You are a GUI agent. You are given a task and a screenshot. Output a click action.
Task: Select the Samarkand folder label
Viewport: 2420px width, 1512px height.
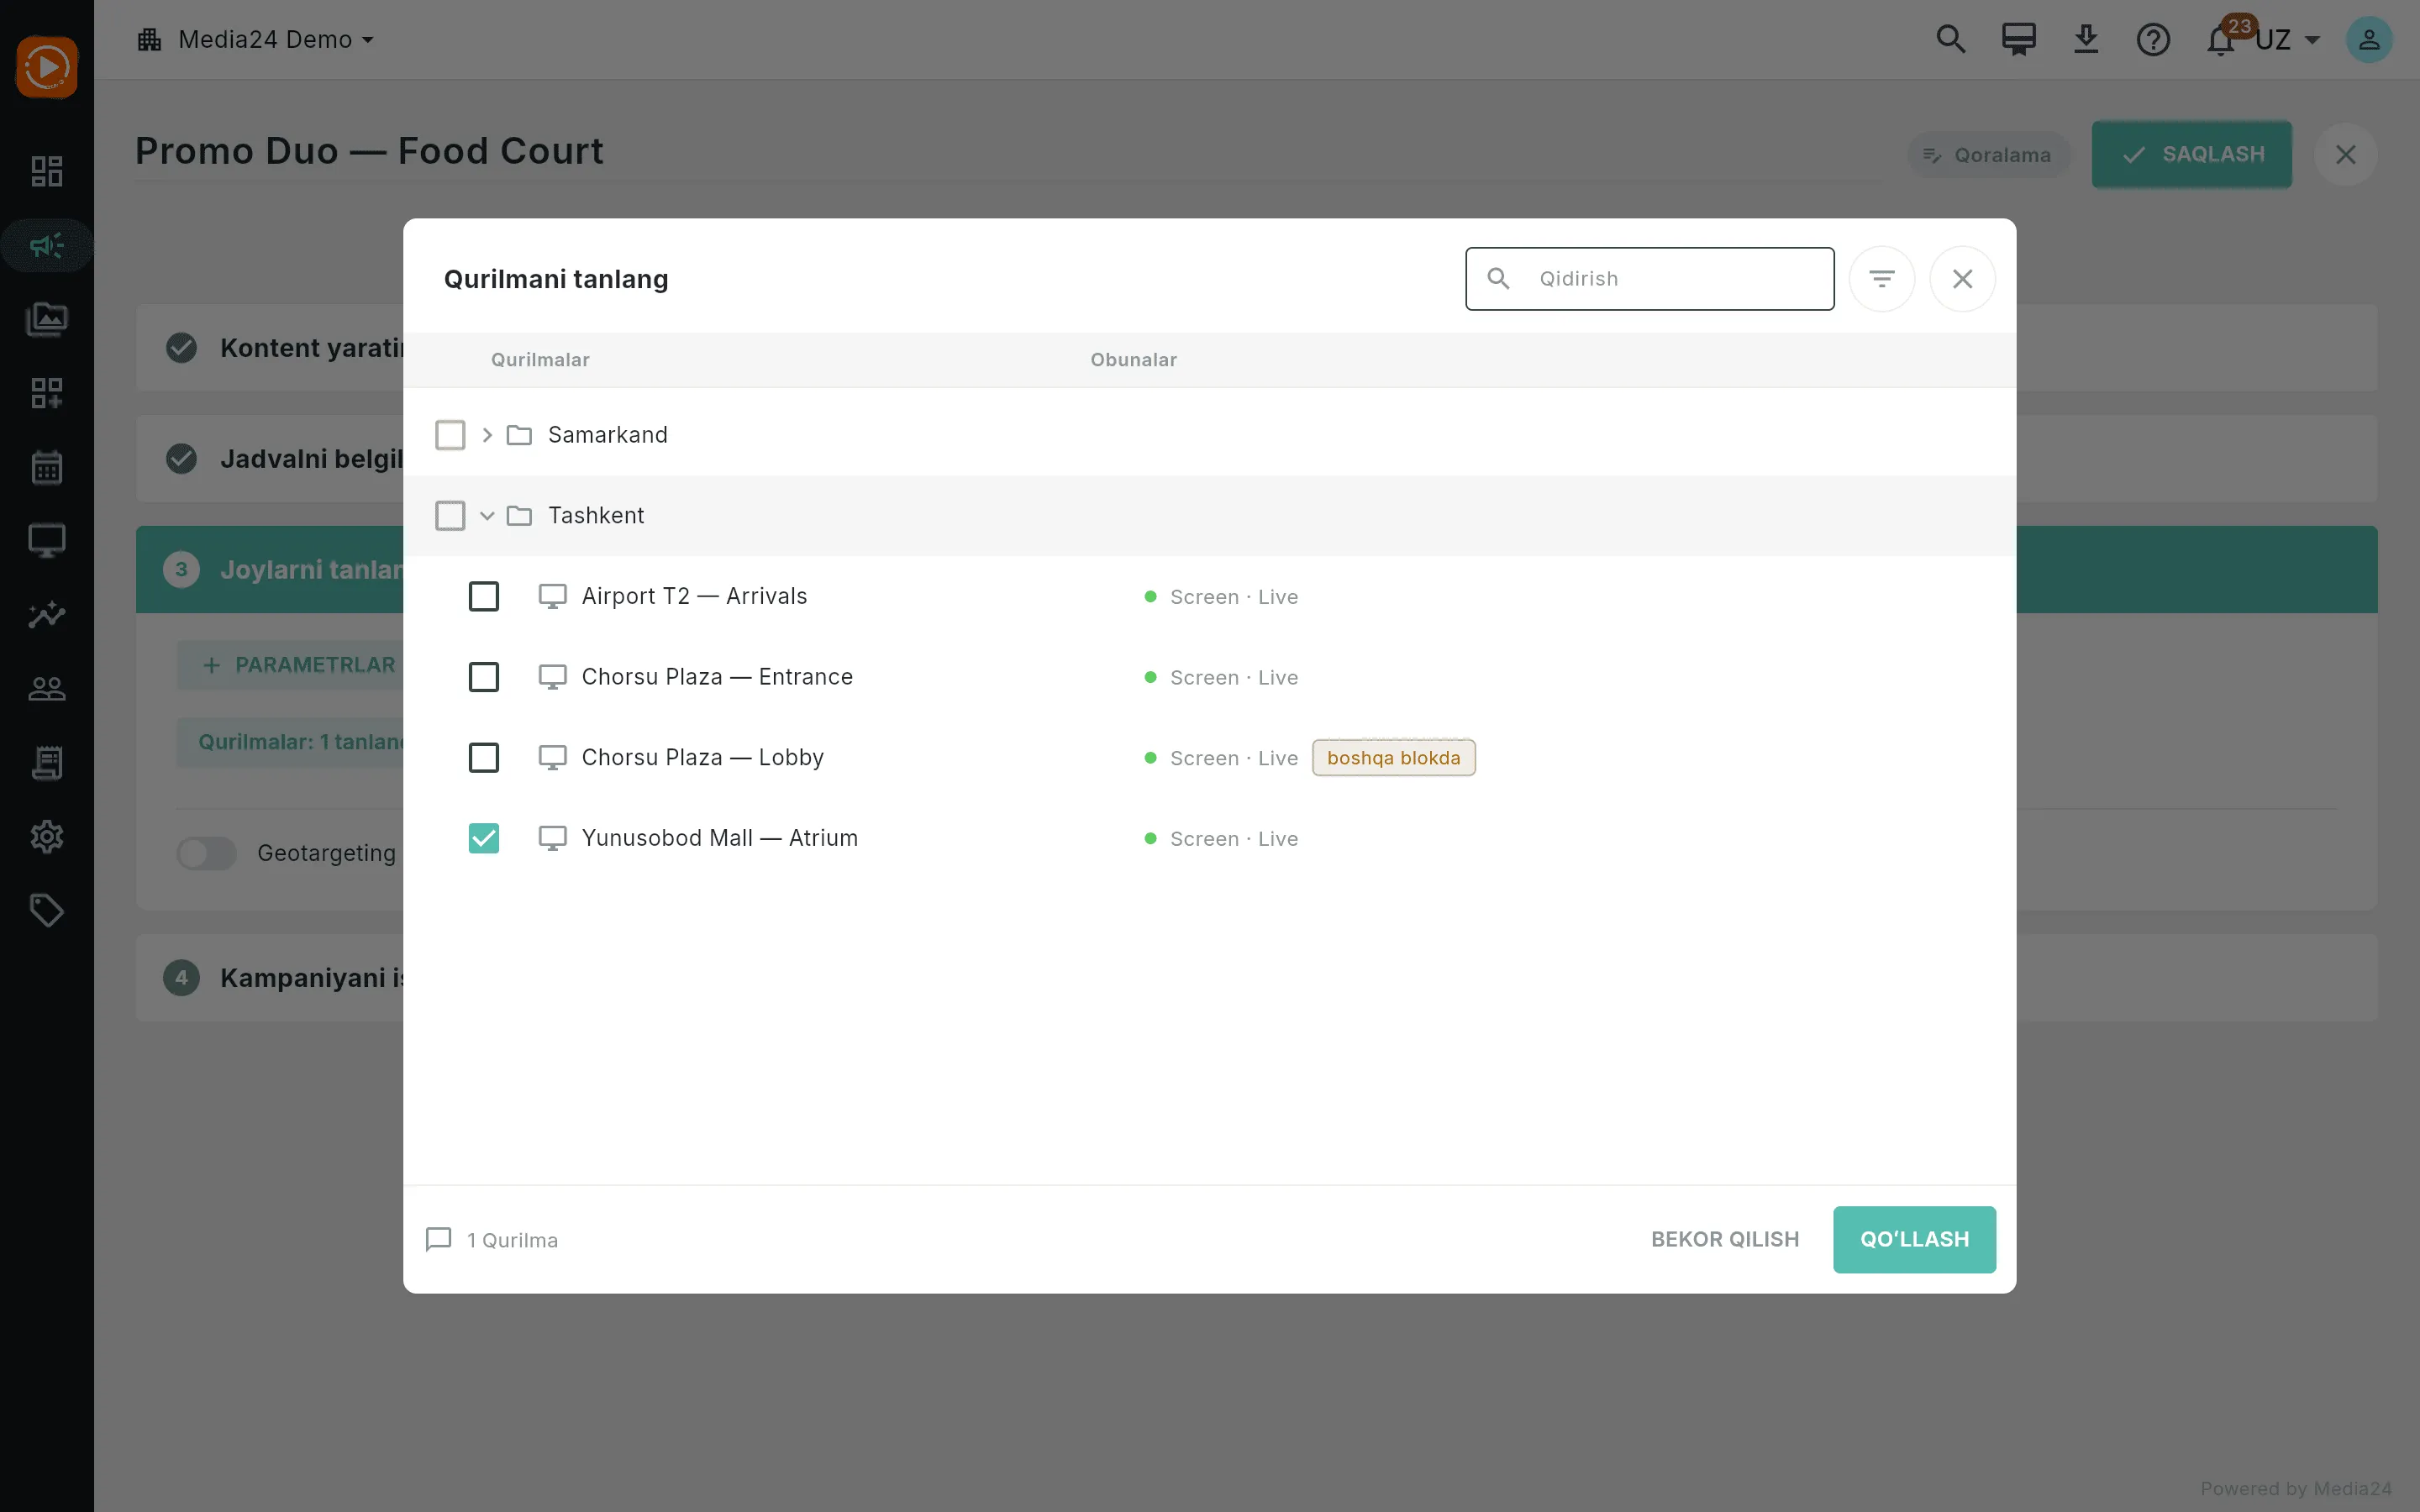[x=608, y=435]
